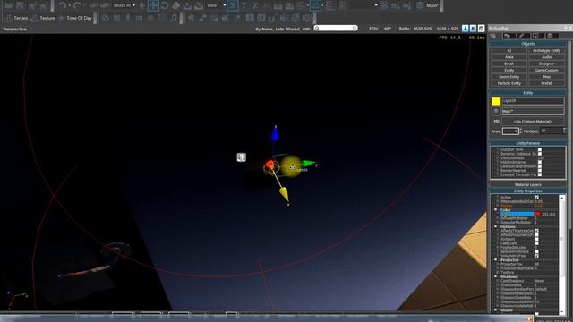Click the Prefab object button
Screen dimensions: 573x322
pos(547,83)
